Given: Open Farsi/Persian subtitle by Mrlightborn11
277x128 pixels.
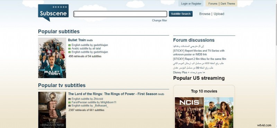Looking at the screenshot, I should point(94,102).
